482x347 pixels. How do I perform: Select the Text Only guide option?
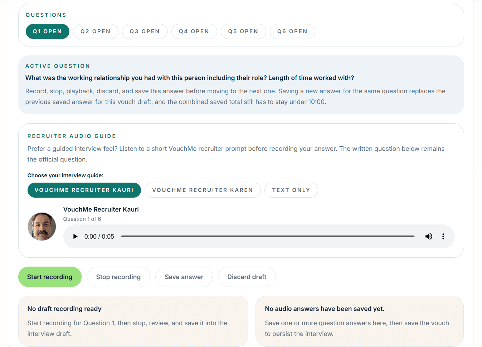(x=291, y=190)
